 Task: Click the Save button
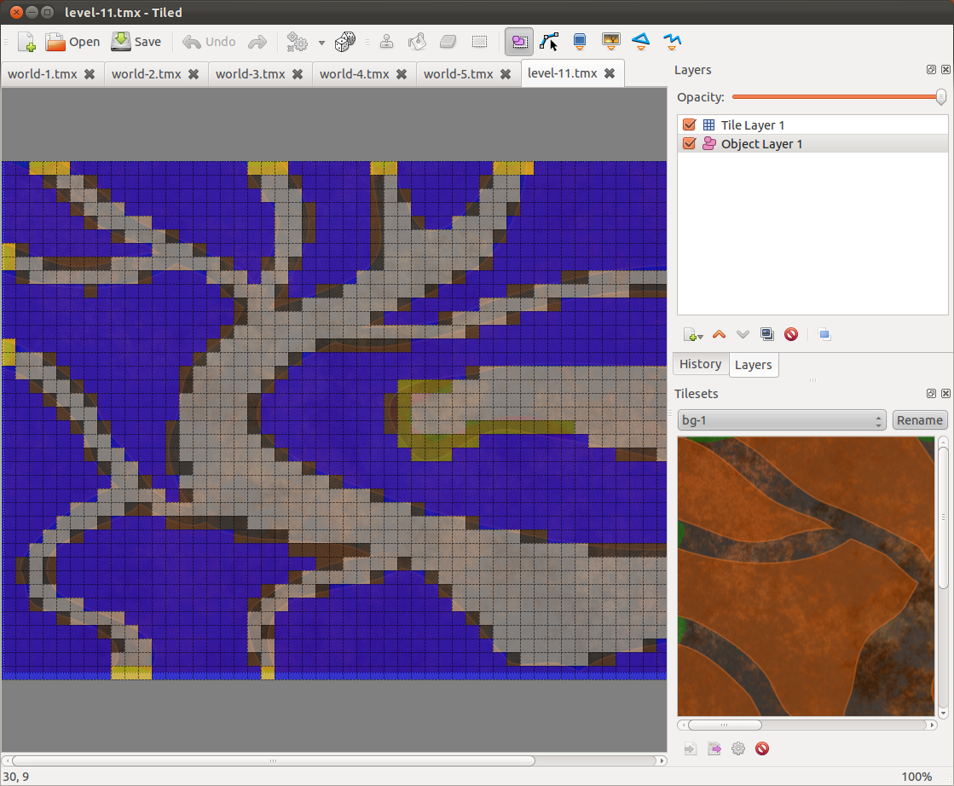(x=136, y=42)
